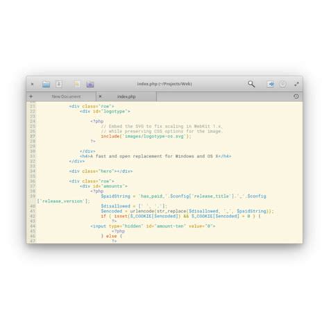Click the include('images/logotype-os.svg') line

[146, 136]
